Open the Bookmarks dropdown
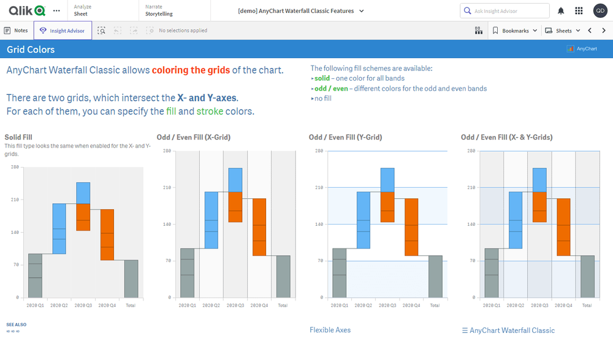 point(515,31)
